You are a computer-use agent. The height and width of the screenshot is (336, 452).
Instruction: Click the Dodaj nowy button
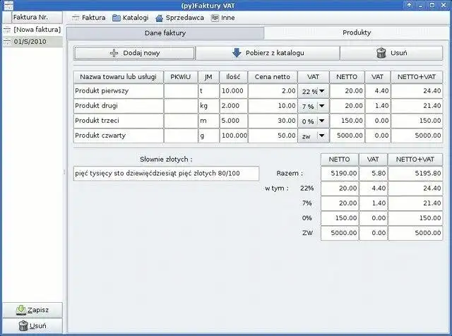(134, 53)
